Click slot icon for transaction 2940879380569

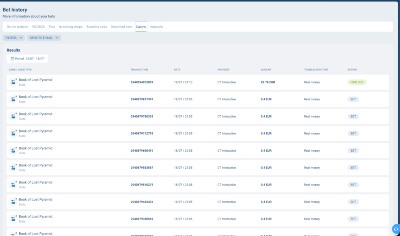13,219
